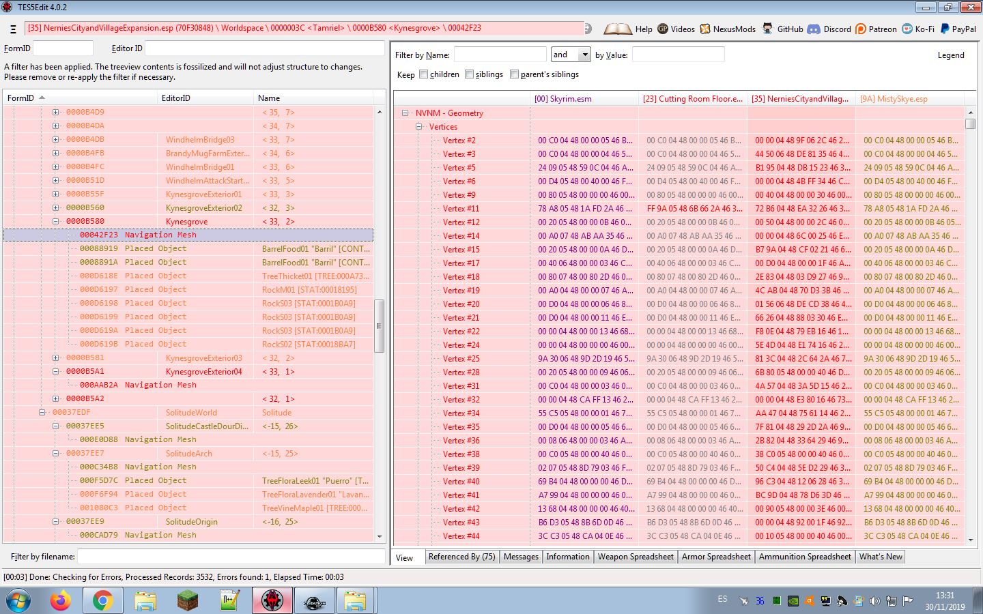Sort by the EditorID column header
Screen dimensions: 983x614
click(205, 98)
